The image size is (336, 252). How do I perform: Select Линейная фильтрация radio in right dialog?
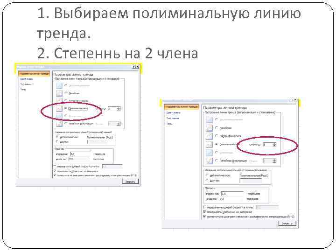(217, 160)
